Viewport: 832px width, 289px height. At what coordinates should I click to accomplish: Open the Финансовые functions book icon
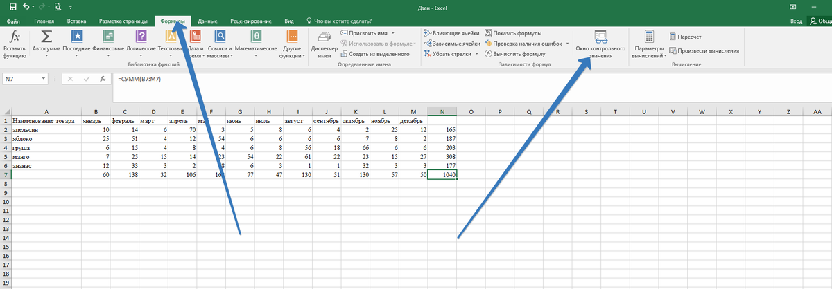point(109,37)
